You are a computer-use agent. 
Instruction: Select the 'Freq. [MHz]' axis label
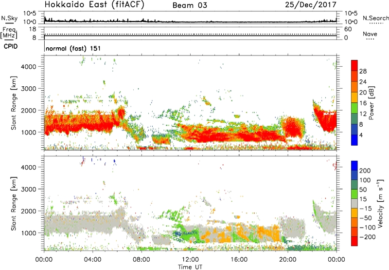coord(9,33)
